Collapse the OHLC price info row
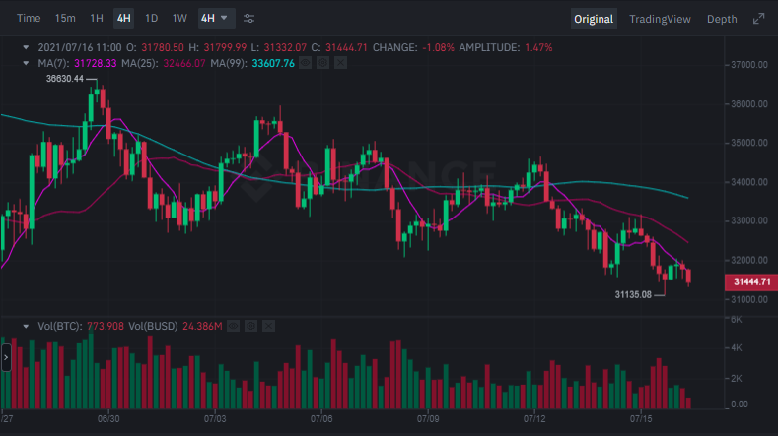 coord(26,47)
